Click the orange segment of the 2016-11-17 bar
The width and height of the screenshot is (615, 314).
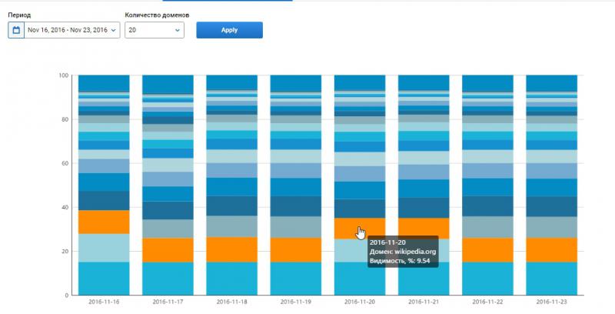click(168, 250)
